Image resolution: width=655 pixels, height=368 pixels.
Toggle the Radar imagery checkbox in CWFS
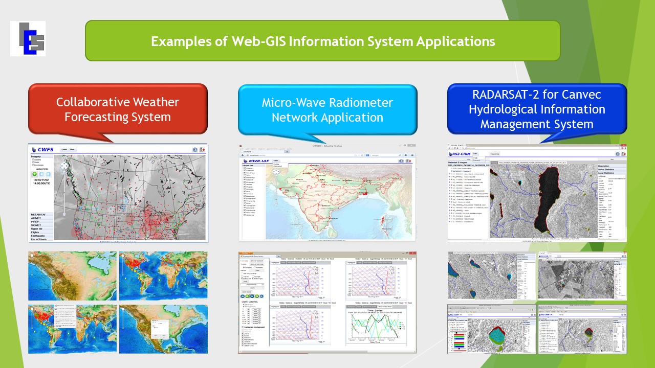pyautogui.click(x=33, y=163)
